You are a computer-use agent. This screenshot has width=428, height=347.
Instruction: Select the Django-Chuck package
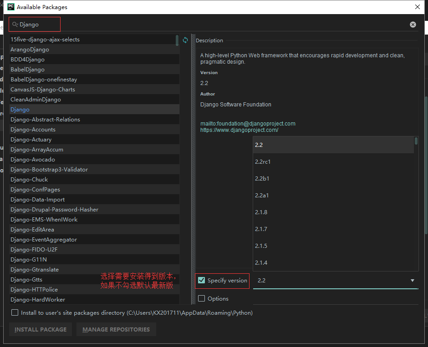pyautogui.click(x=94, y=179)
